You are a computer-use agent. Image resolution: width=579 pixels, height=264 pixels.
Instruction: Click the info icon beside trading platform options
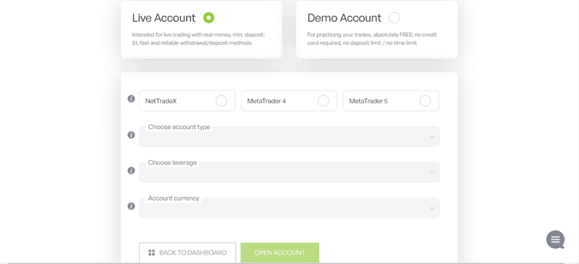(x=131, y=99)
